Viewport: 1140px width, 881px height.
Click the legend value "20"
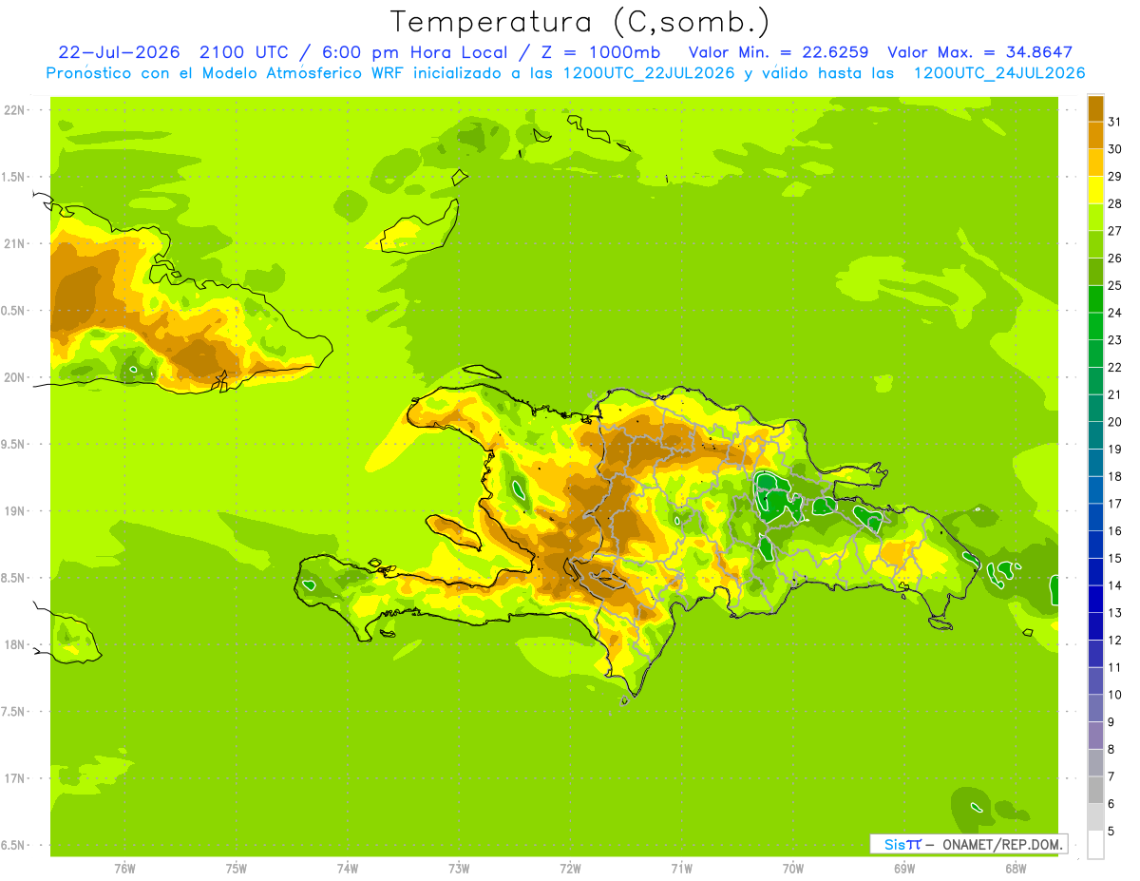(1114, 422)
